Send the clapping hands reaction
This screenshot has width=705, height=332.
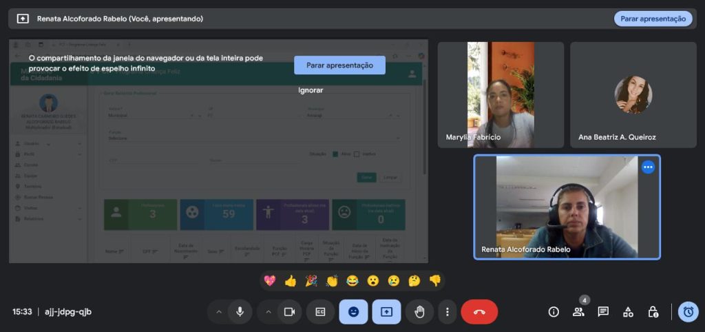332,280
